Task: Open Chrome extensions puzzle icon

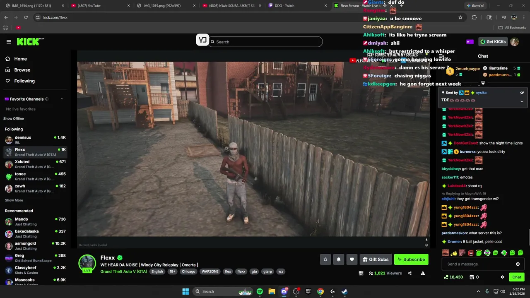Action: (475, 17)
